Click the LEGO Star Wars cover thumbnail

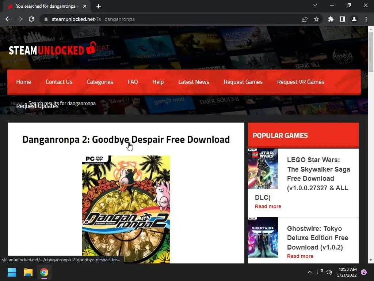(x=263, y=169)
